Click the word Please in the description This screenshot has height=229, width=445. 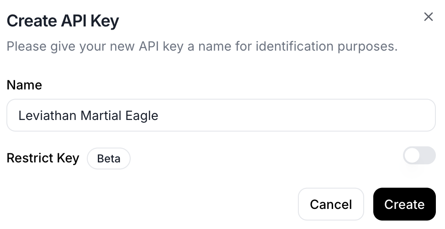point(27,47)
